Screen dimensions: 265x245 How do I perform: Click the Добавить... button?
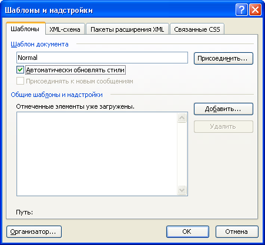pos(223,109)
